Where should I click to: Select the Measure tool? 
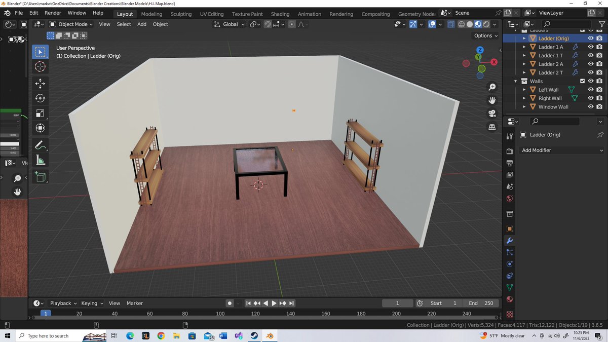(x=41, y=161)
